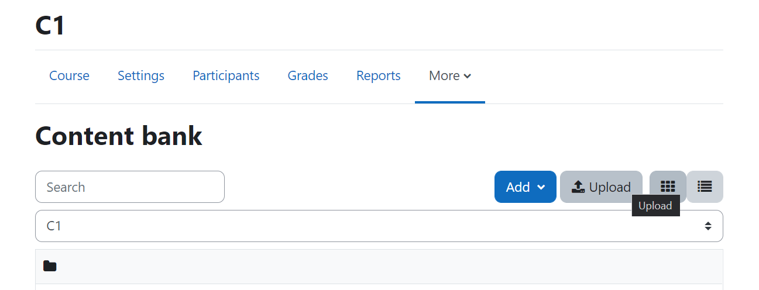Click the C1 course title

[x=50, y=25]
